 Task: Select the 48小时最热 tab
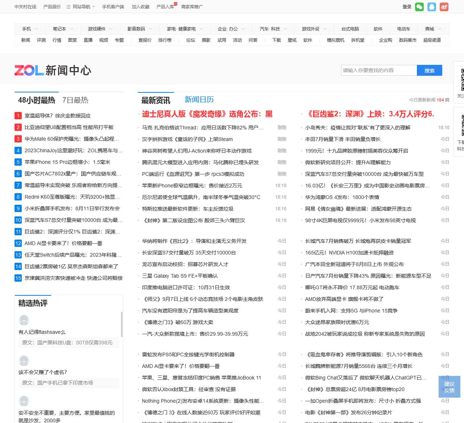(37, 100)
